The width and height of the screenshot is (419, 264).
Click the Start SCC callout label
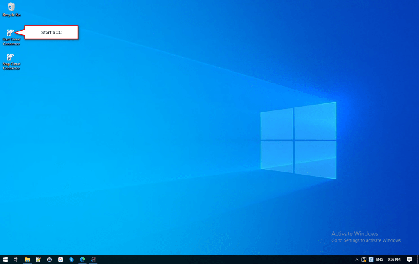[x=52, y=32]
